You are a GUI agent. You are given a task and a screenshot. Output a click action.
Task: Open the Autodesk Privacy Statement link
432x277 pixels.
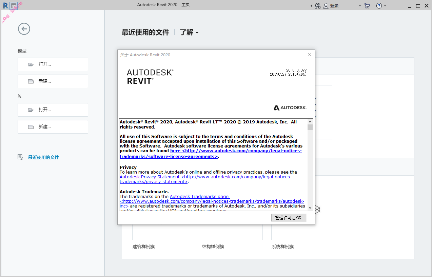click(x=205, y=179)
